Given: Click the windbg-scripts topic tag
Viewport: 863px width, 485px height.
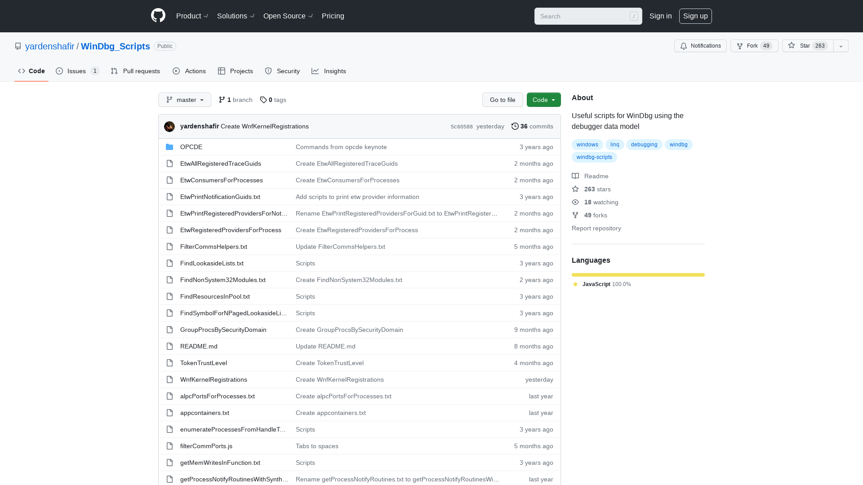Looking at the screenshot, I should (594, 157).
